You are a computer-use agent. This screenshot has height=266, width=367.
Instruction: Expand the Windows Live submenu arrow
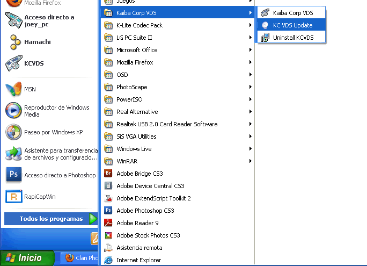click(250, 149)
